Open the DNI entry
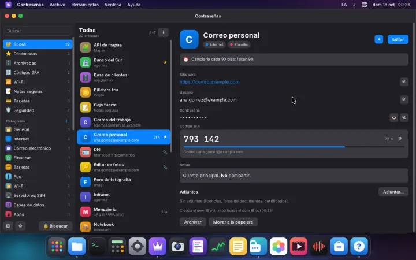This screenshot has width=416, height=260. [x=124, y=152]
